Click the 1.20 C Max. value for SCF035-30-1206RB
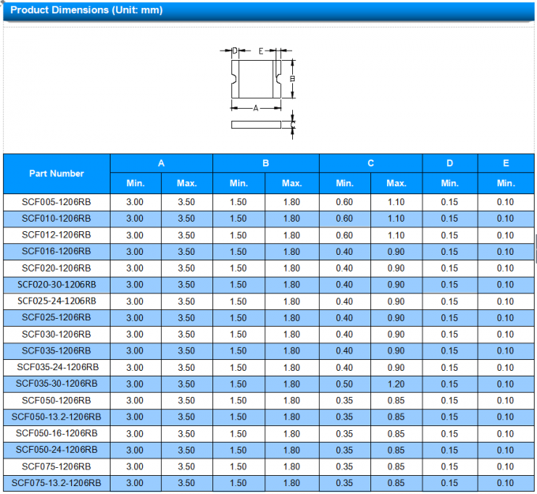This screenshot has width=537, height=494. (x=396, y=384)
